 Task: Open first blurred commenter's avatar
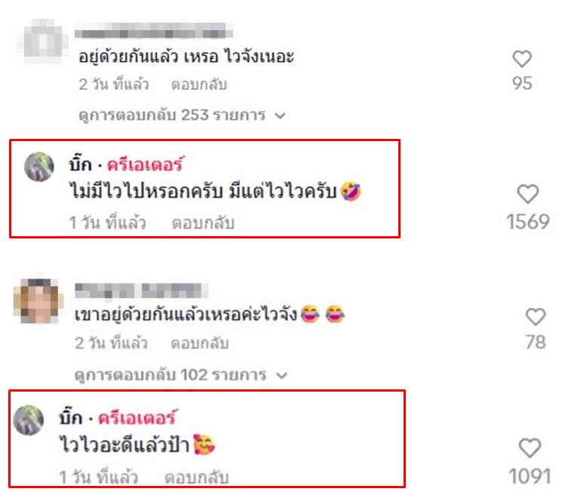42,41
